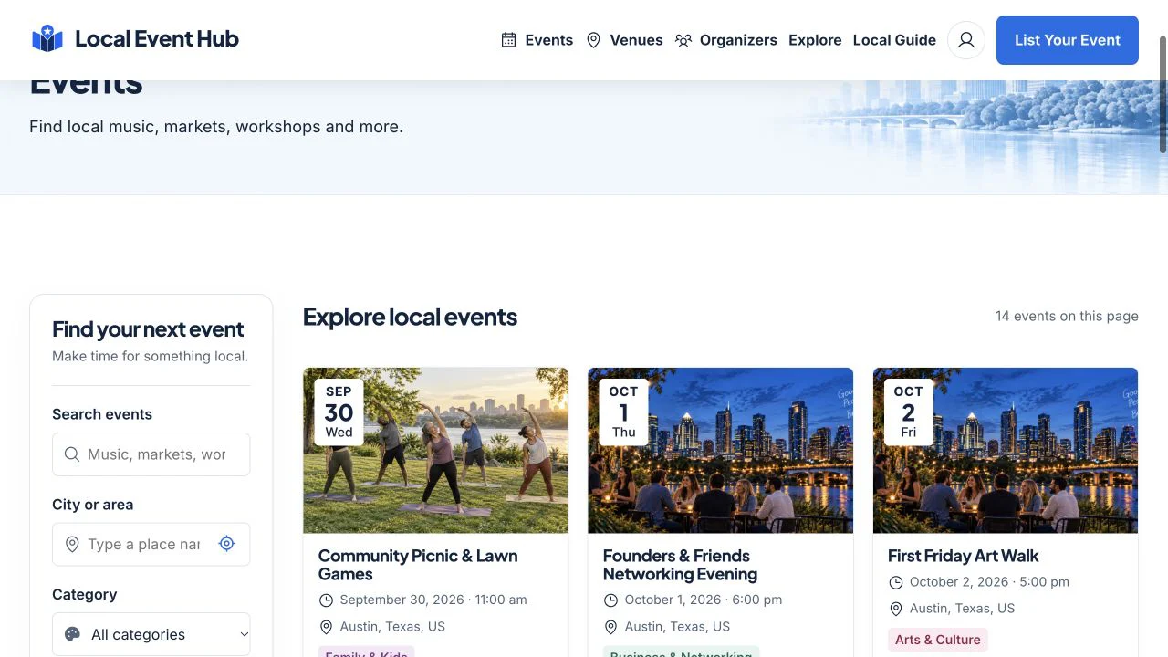The image size is (1168, 657).
Task: Focus the Search events input field
Action: [151, 454]
